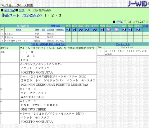Viewport: 149px width, 128px height.
Task: Click the アーティスト名 column header
Action: [x=127, y=48]
